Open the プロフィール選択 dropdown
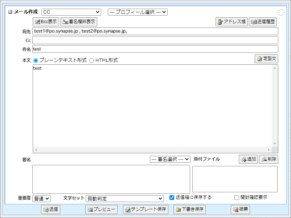The image size is (291, 218). point(138,12)
